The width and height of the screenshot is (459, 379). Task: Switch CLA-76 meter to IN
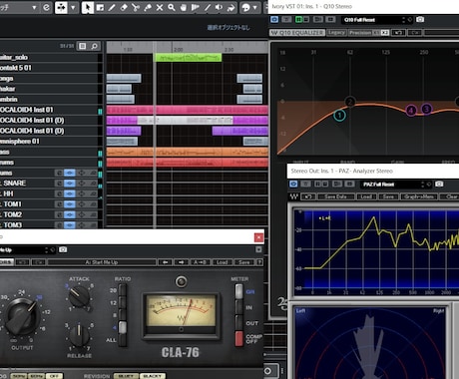(x=239, y=307)
